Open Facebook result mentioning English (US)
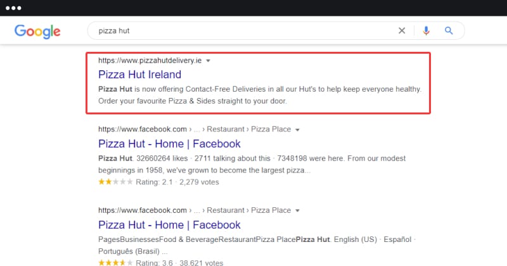The width and height of the screenshot is (507, 266). pos(169,225)
